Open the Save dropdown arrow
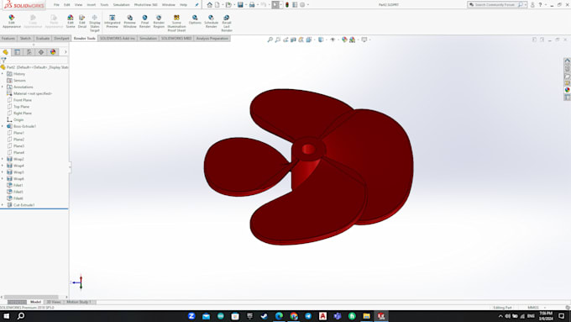 pos(245,5)
